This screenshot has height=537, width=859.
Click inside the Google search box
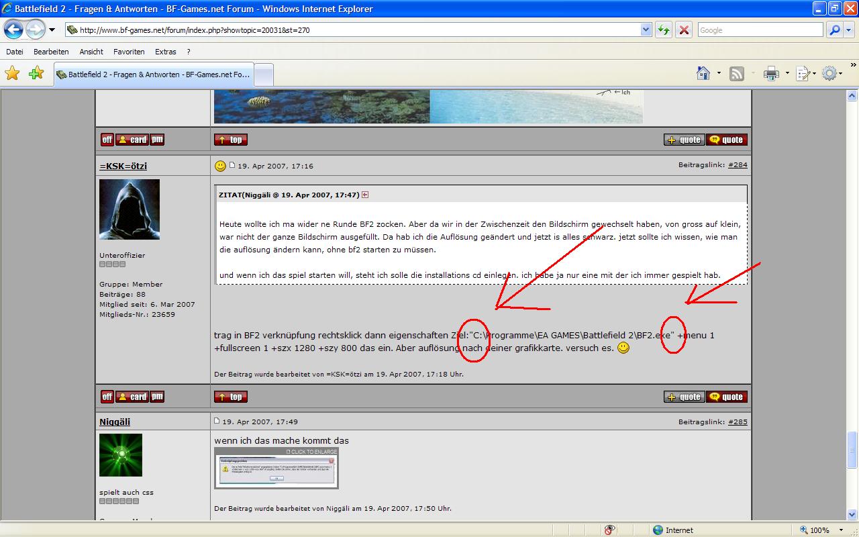[760, 30]
